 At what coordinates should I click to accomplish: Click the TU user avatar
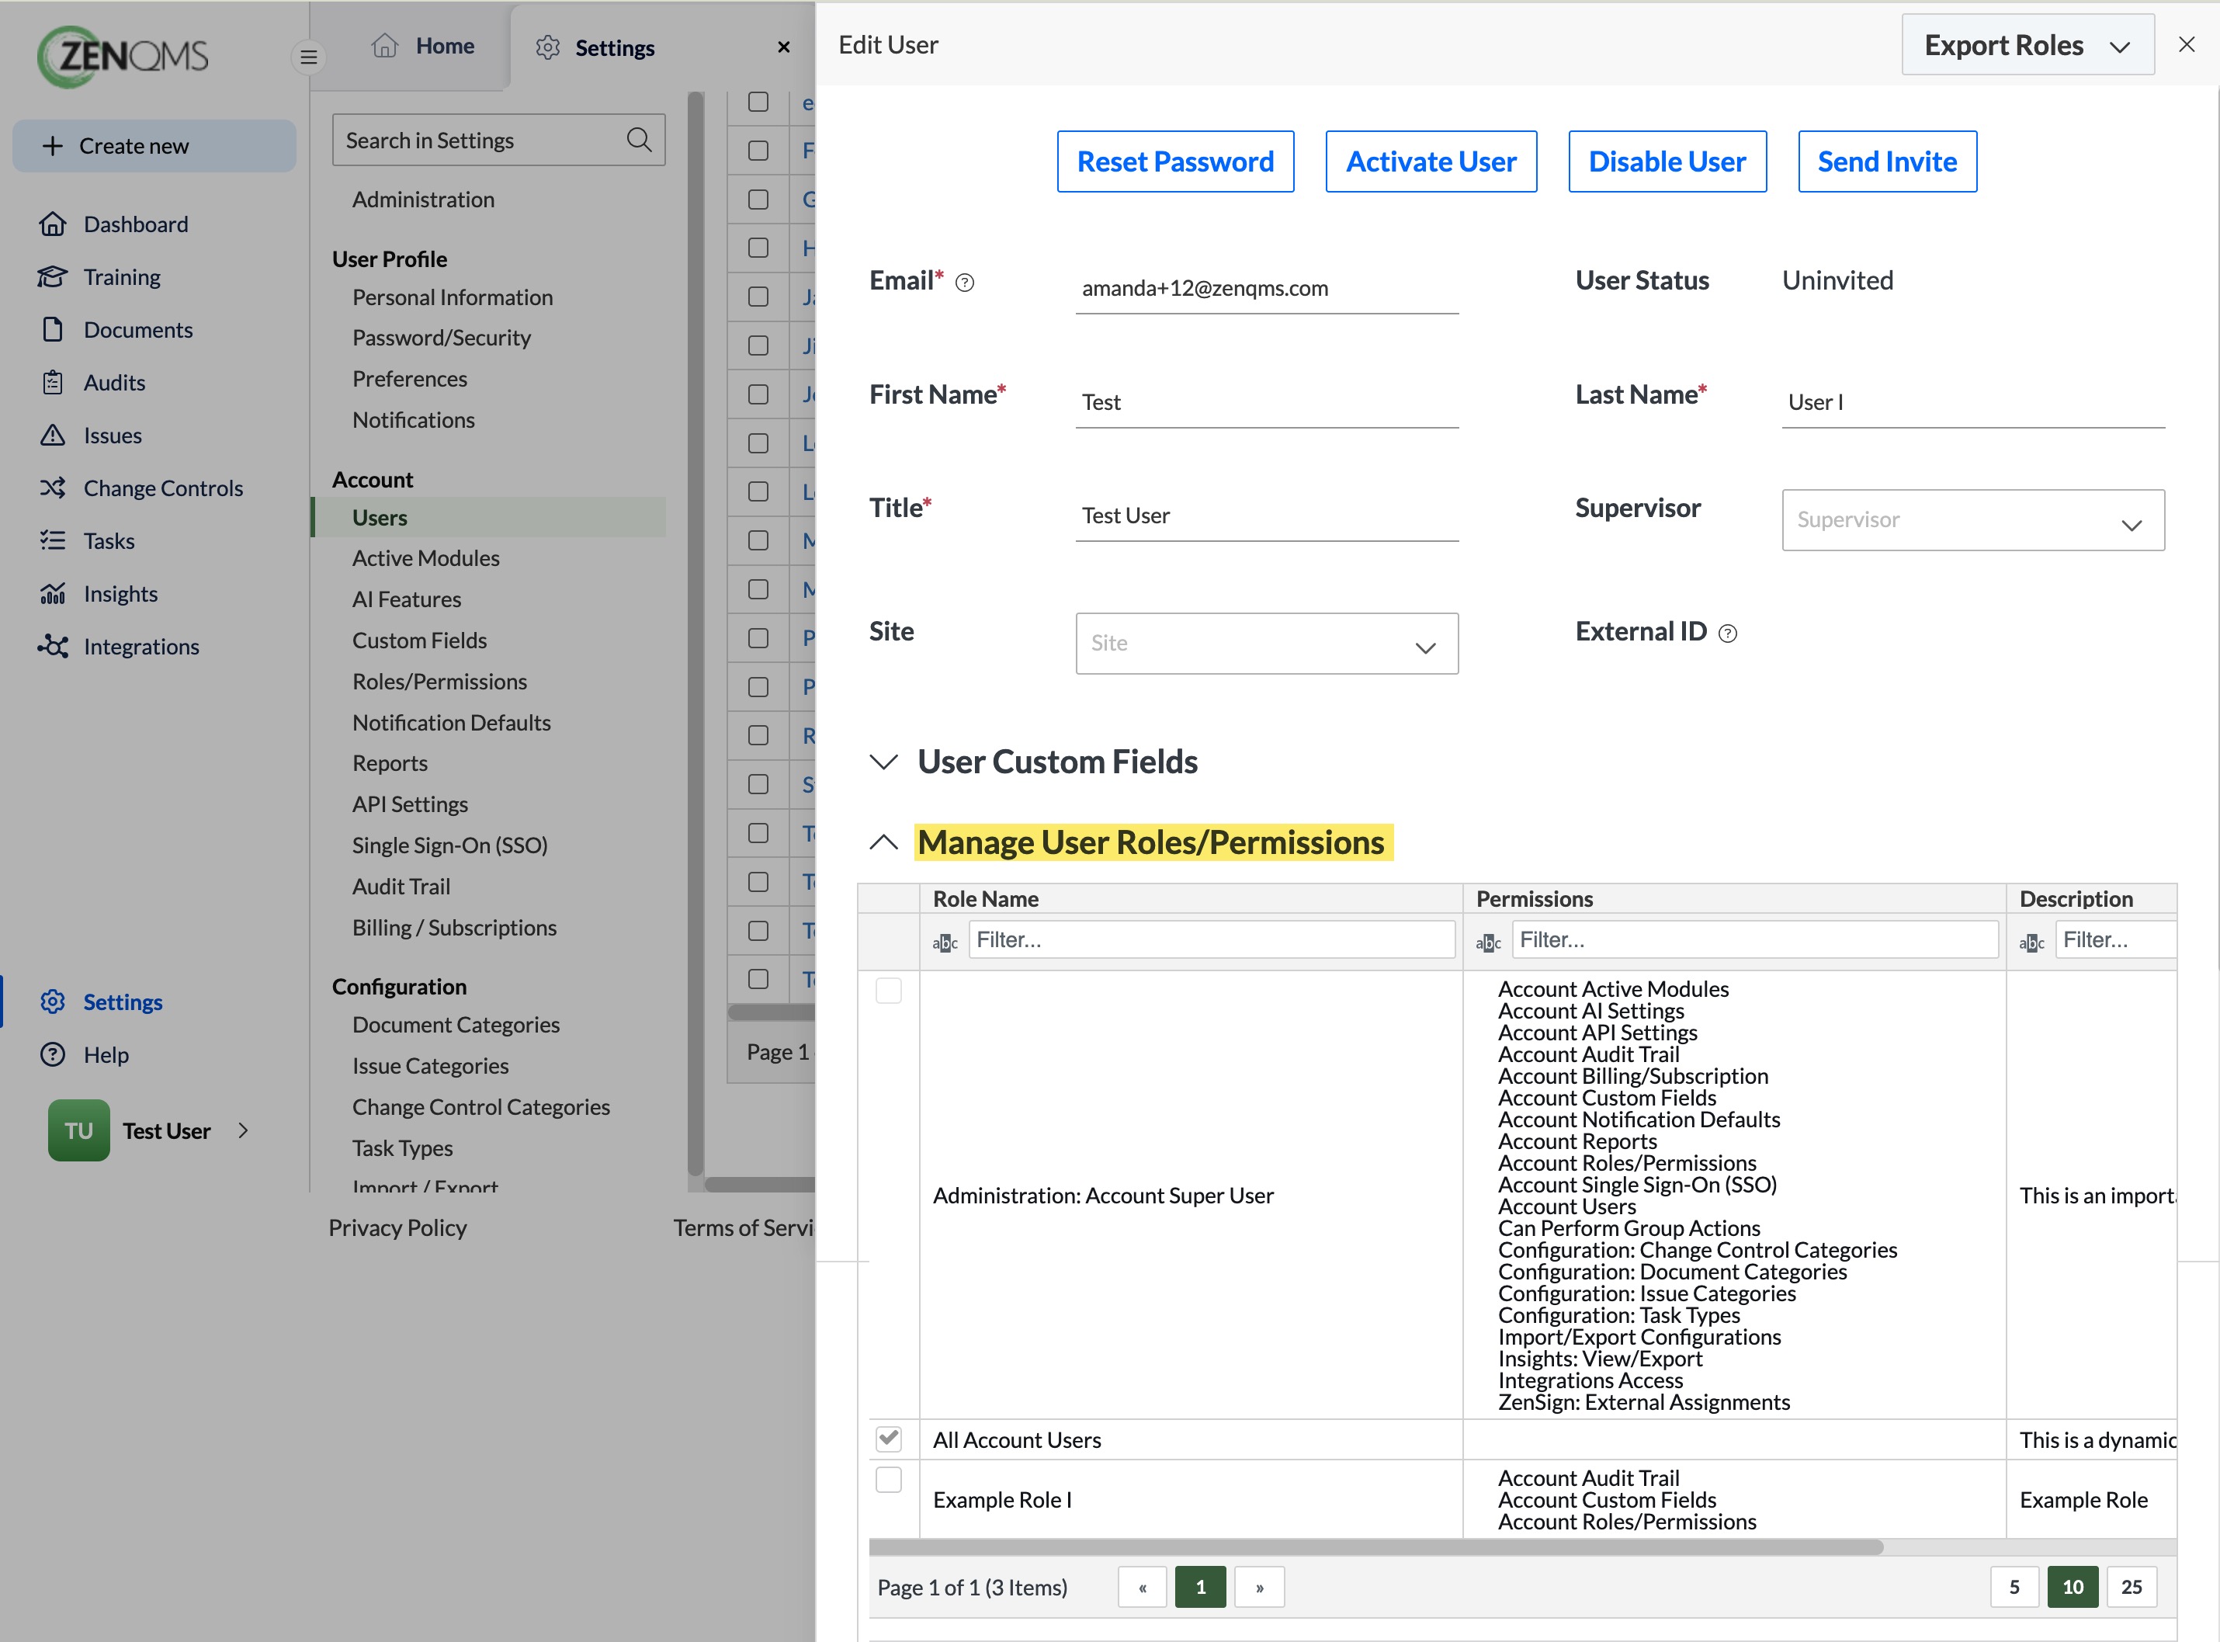tap(78, 1130)
